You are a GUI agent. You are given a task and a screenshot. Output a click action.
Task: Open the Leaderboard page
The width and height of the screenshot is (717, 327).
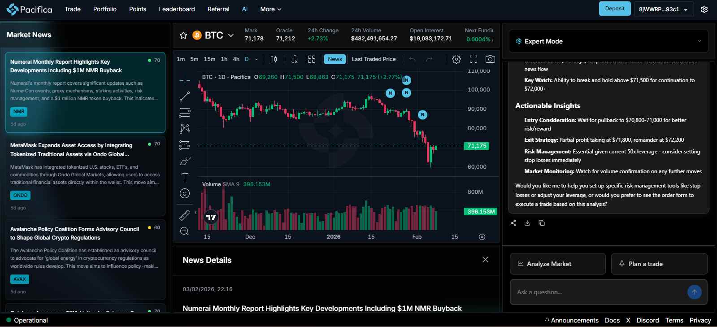pyautogui.click(x=177, y=9)
